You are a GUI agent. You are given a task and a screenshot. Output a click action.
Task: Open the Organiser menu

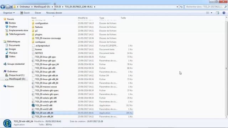pos(9,13)
